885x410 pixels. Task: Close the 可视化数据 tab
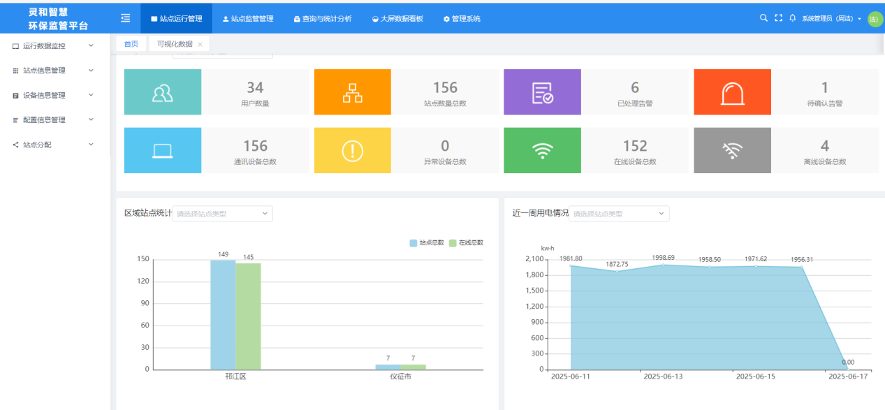pyautogui.click(x=200, y=44)
